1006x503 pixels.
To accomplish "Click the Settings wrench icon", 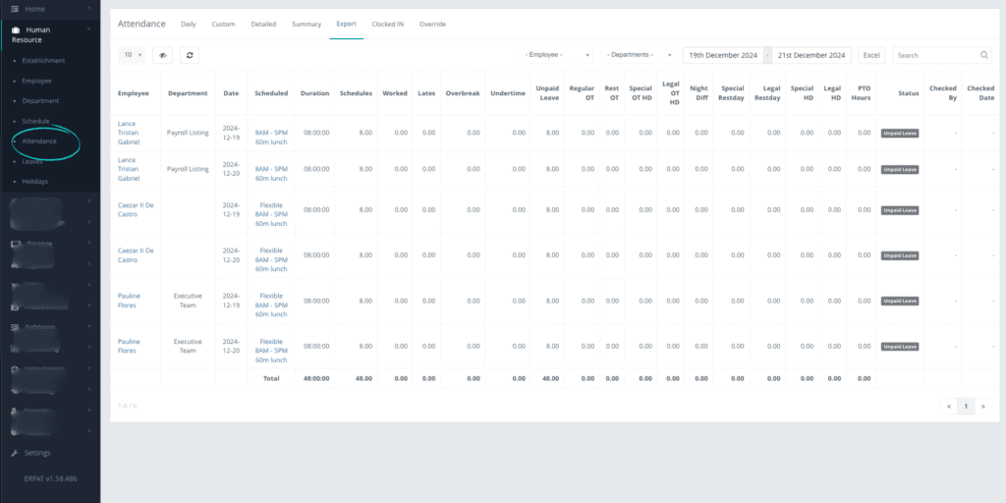I will (x=16, y=453).
